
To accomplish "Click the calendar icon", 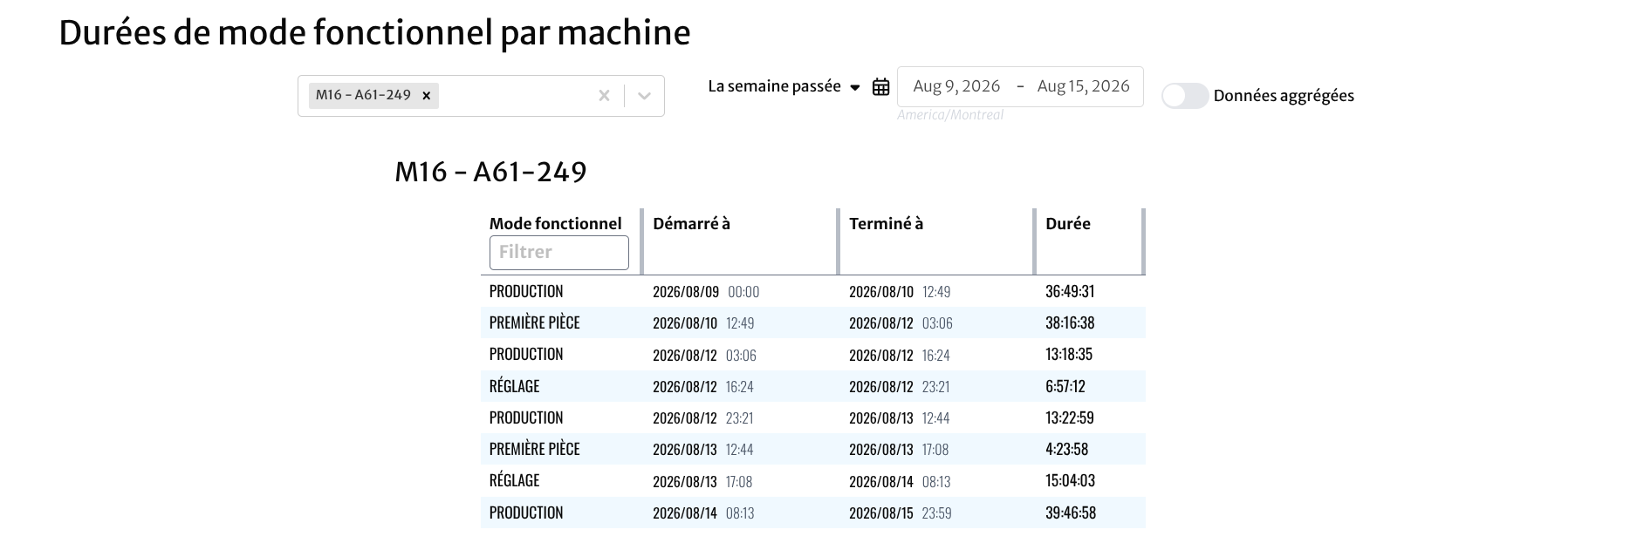I will 881,87.
